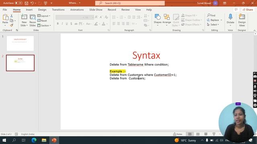257x144 pixels.
Task: Toggle text Shadow formatting
Action: coord(71,24)
